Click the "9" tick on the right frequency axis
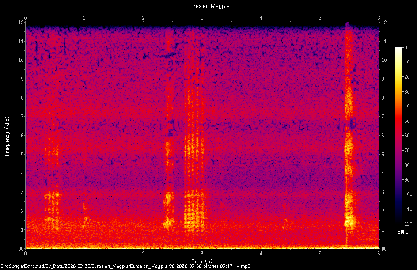417x270 pixels. [383, 79]
